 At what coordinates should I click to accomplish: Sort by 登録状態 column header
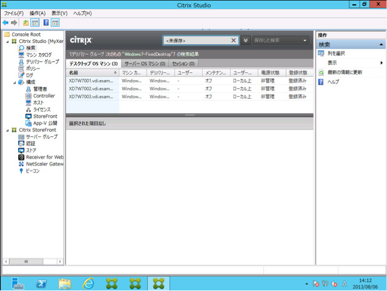point(299,73)
